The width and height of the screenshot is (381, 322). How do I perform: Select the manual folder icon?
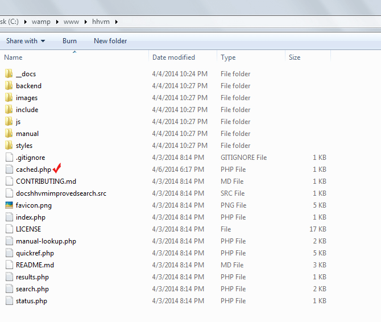(x=9, y=133)
